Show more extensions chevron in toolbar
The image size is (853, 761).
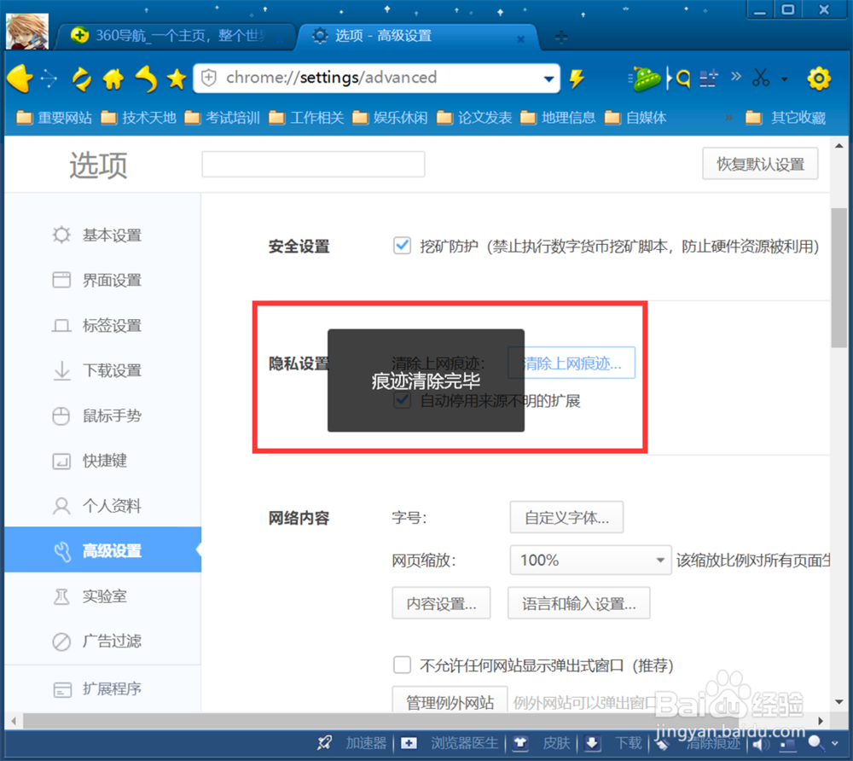[736, 76]
